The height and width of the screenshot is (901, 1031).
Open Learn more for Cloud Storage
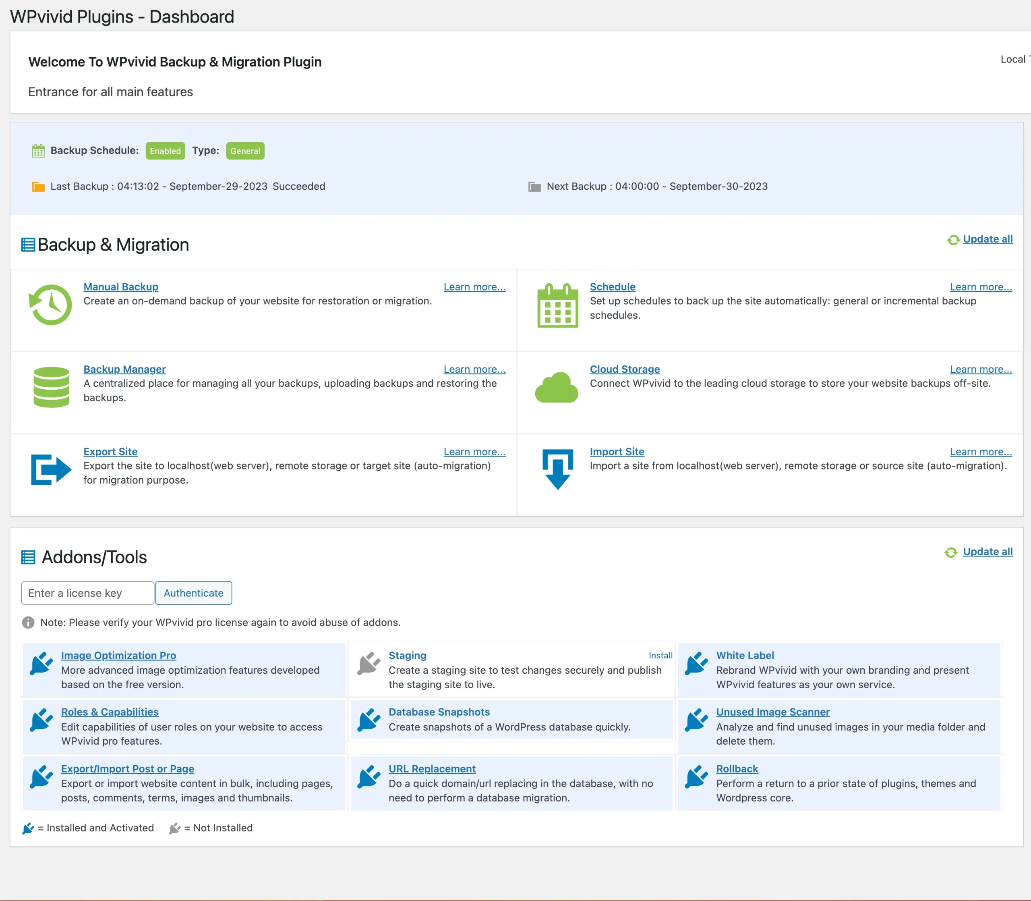981,369
